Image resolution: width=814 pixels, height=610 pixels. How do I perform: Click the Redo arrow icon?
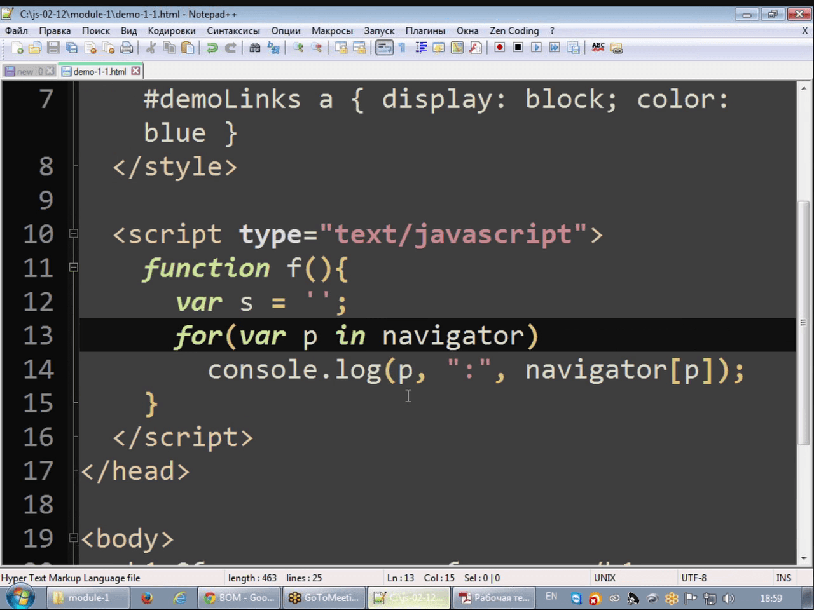pos(230,48)
